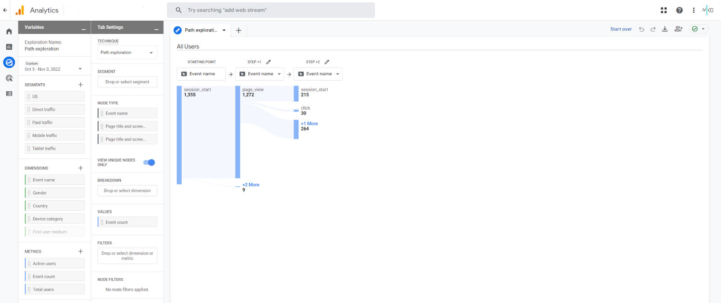Collapse the Tab Settings panel
This screenshot has width=721, height=303.
(x=156, y=29)
